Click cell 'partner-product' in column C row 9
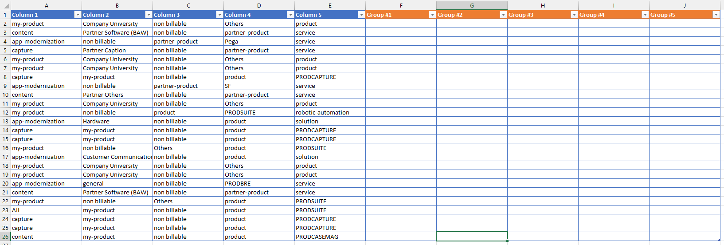Screen dimensions: 724x245 coord(188,86)
